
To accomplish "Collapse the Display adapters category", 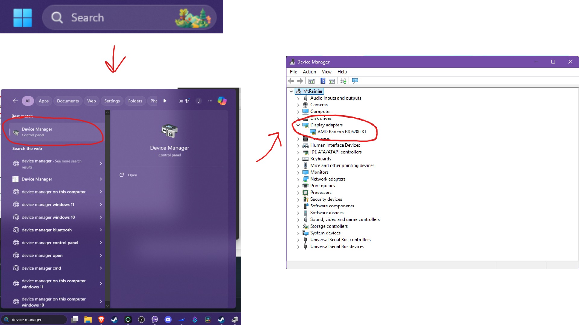I will [298, 125].
